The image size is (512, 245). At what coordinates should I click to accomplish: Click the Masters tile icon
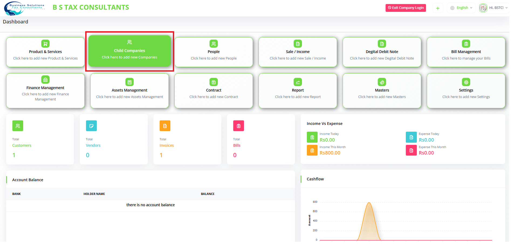pyautogui.click(x=382, y=82)
